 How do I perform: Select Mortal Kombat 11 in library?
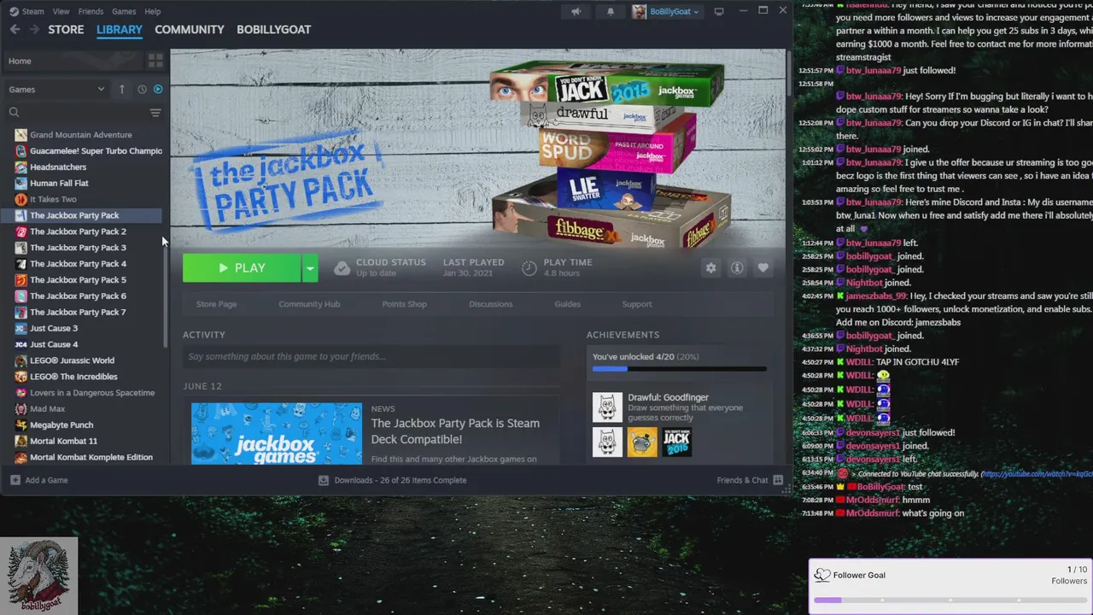click(x=63, y=441)
